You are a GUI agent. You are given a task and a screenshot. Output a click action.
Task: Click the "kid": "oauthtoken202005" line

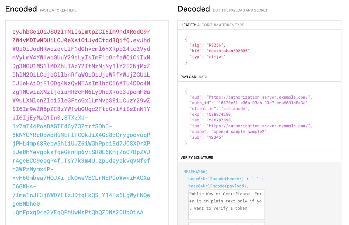(x=221, y=51)
